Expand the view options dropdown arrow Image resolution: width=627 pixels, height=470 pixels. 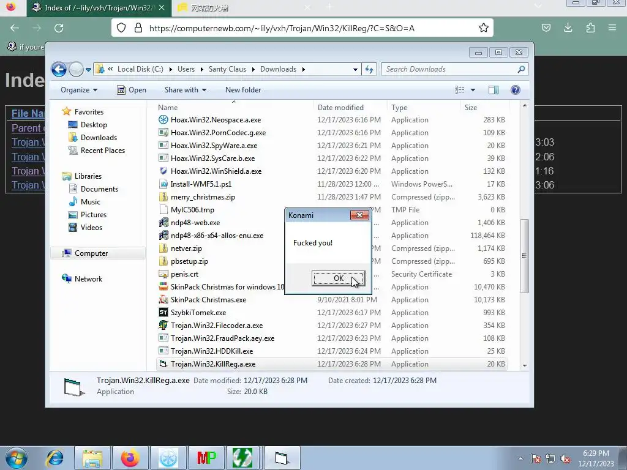[x=473, y=90]
